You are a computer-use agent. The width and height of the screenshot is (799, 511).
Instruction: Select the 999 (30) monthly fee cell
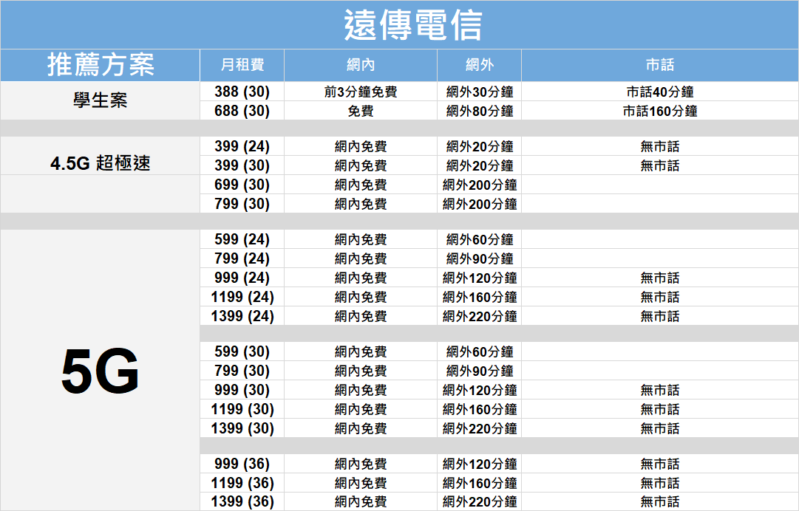pyautogui.click(x=242, y=390)
